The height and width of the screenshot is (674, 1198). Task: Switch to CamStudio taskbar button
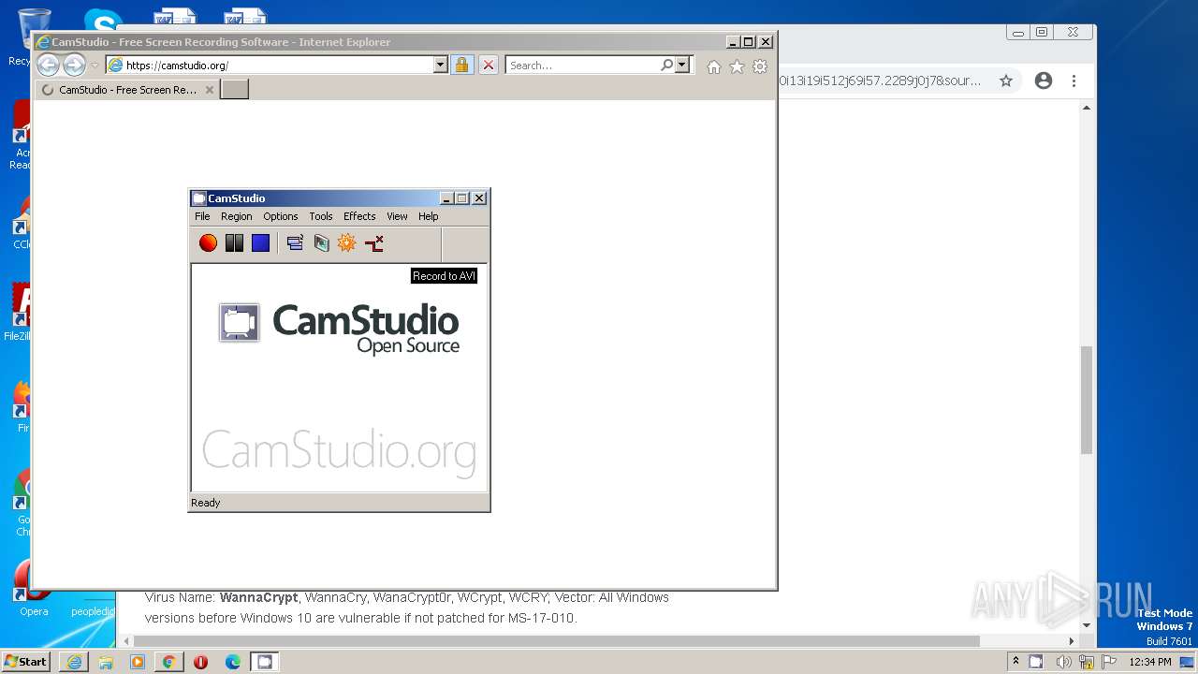(x=265, y=662)
